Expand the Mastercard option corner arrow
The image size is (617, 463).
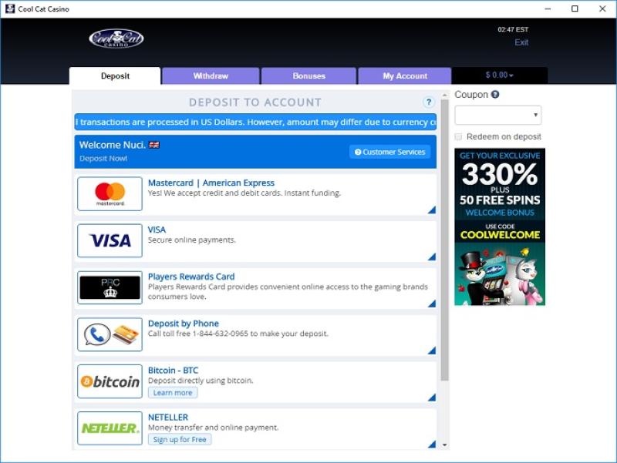pos(431,210)
